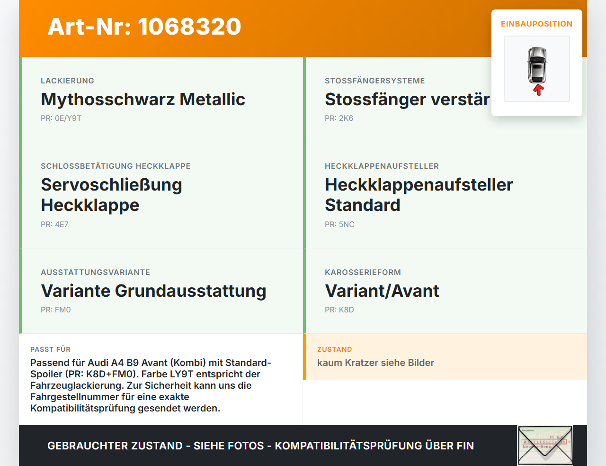Select the Art-Nr: 1068320 heading
Screen dimensions: 606x466
[x=144, y=27]
